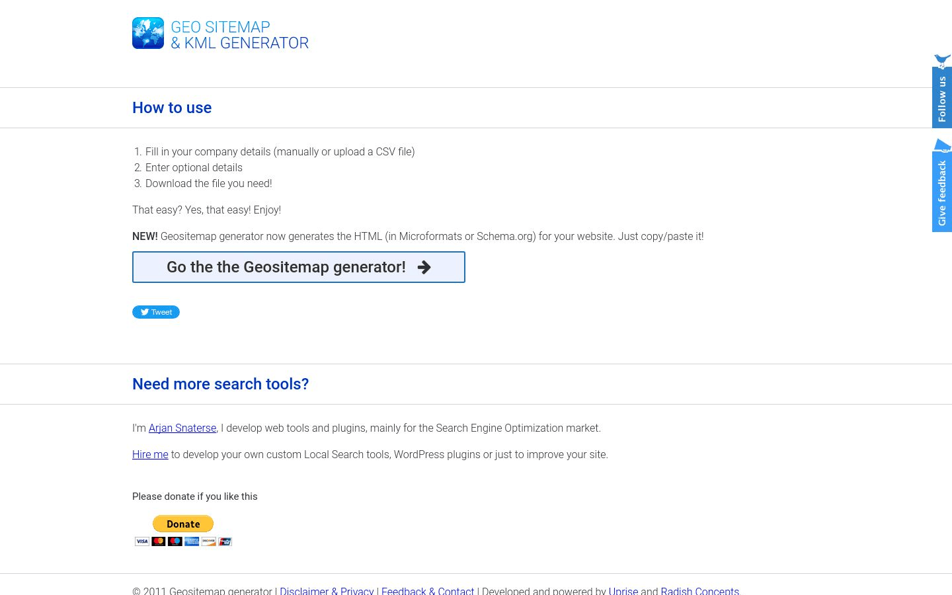Open the Follow us side tab
The image size is (952, 595).
(942, 99)
